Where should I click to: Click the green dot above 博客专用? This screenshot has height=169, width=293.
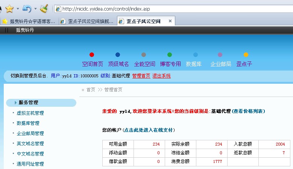click(x=170, y=55)
